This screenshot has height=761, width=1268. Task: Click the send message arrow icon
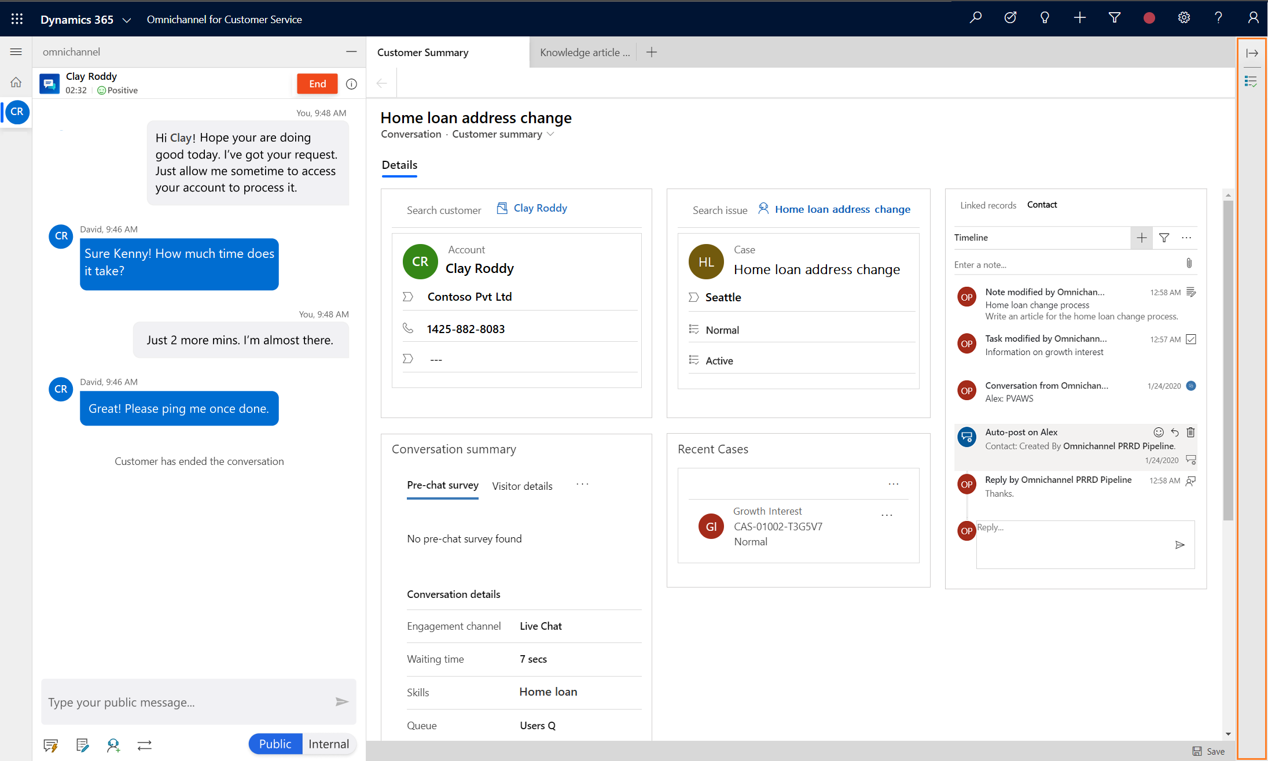point(343,702)
